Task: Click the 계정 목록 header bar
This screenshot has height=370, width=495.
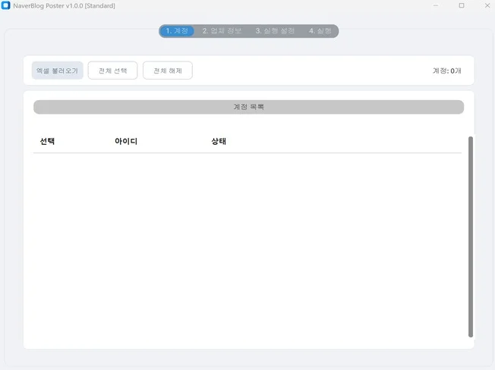Action: (x=248, y=107)
